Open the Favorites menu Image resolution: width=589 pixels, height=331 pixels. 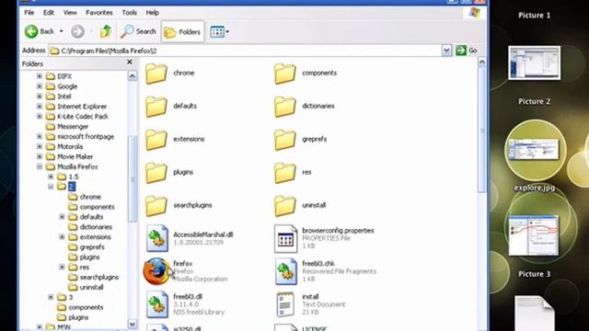[x=99, y=12]
